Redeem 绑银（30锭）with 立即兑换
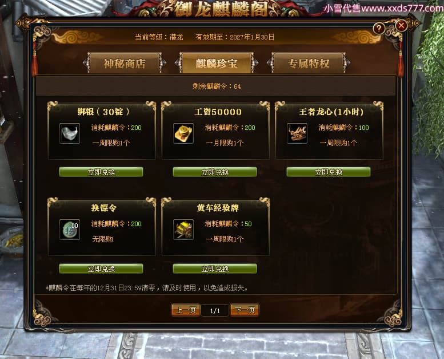The height and width of the screenshot is (359, 444). pyautogui.click(x=101, y=172)
